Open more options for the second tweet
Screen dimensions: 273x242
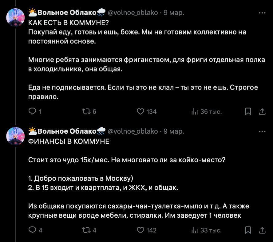point(262,131)
